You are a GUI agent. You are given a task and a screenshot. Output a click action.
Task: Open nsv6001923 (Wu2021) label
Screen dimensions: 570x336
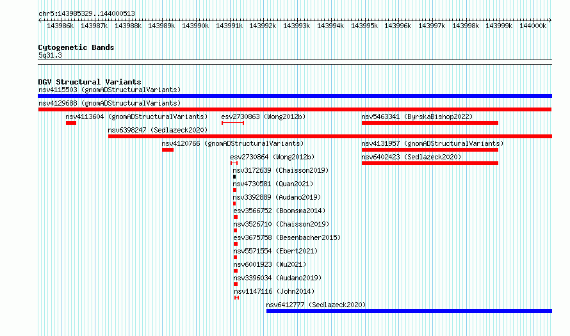270,264
